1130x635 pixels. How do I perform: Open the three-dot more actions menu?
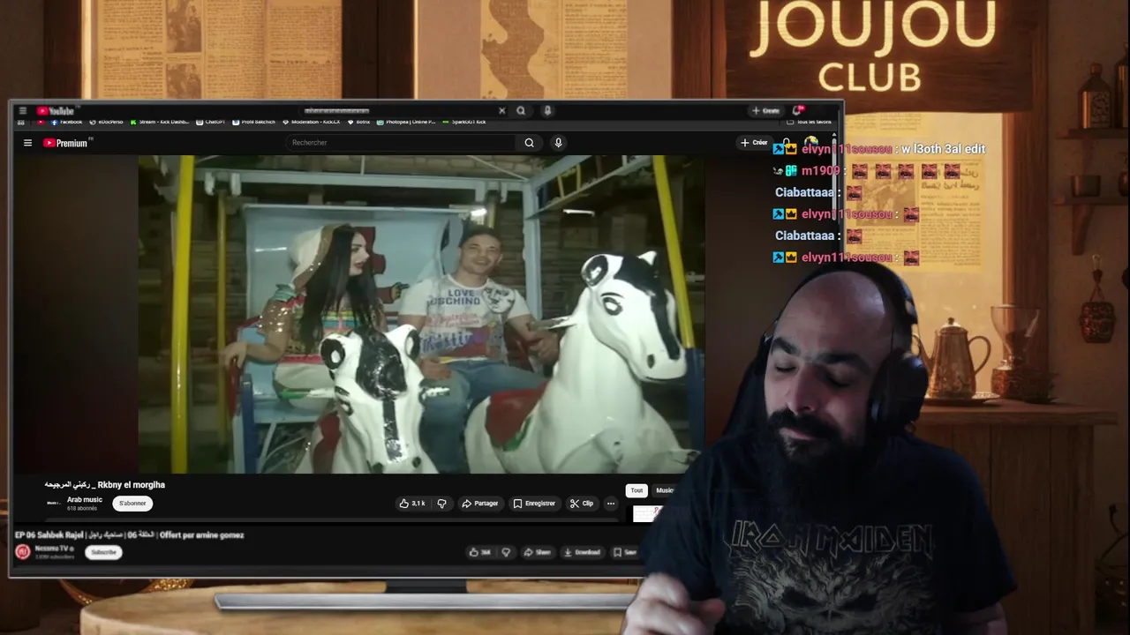[610, 504]
